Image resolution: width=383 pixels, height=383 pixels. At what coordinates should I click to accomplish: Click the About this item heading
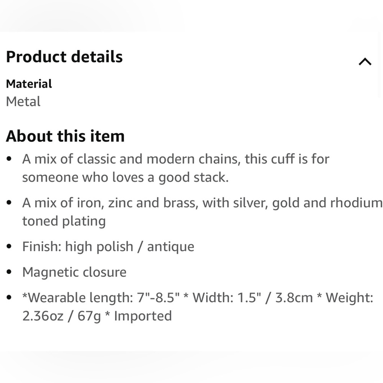tap(65, 136)
